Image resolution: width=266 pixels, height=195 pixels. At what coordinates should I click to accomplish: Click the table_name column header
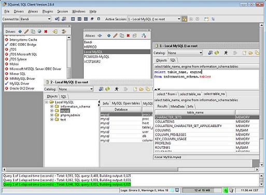(x=195, y=112)
